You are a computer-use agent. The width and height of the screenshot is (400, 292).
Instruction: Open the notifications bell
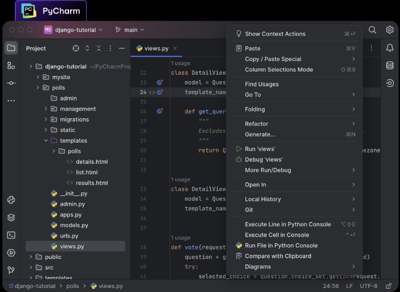[x=389, y=48]
